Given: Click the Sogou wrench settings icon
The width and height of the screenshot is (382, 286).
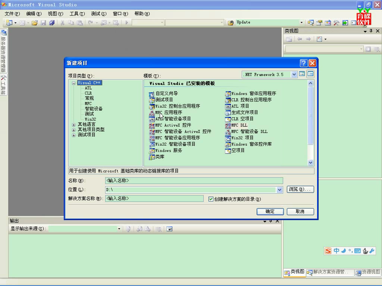Looking at the screenshot, I should click(x=372, y=251).
